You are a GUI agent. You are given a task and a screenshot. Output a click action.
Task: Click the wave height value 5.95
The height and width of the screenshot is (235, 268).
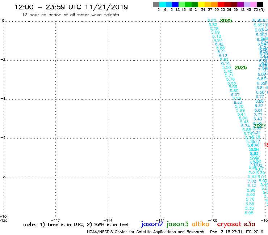click(249, 213)
